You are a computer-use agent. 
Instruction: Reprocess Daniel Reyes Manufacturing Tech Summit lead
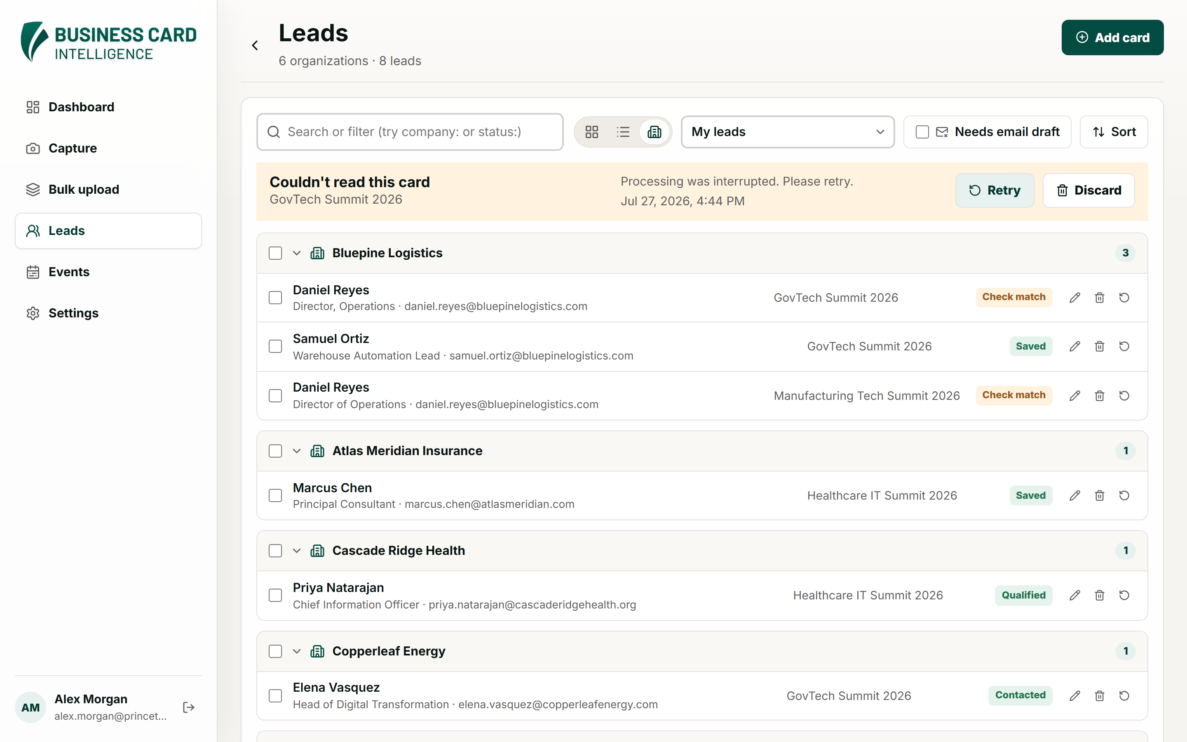1124,396
